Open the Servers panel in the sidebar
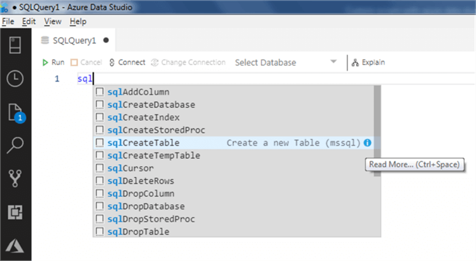 [16, 45]
